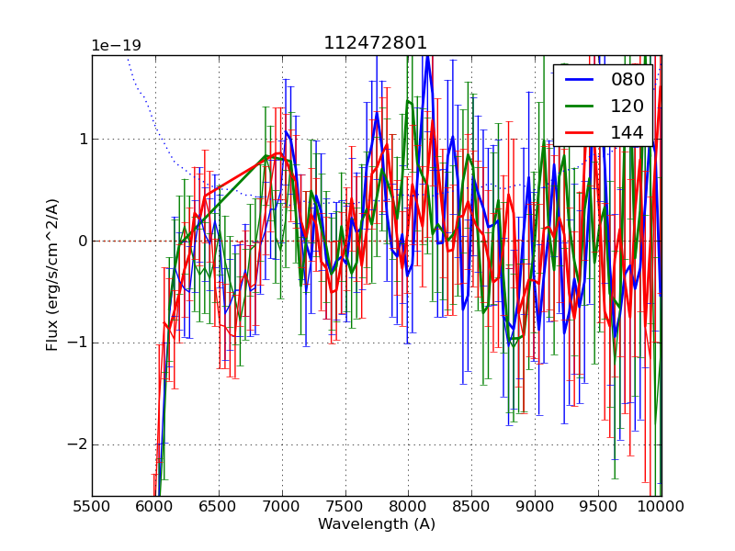The image size is (735, 551).
Task: Click the 6500 x-axis tick label
Action: click(219, 505)
